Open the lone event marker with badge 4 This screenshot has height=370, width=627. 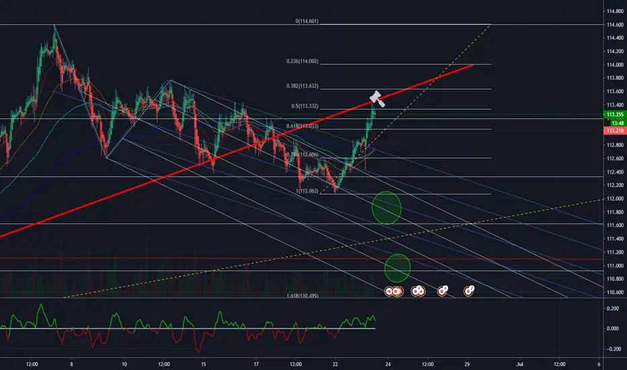[442, 291]
